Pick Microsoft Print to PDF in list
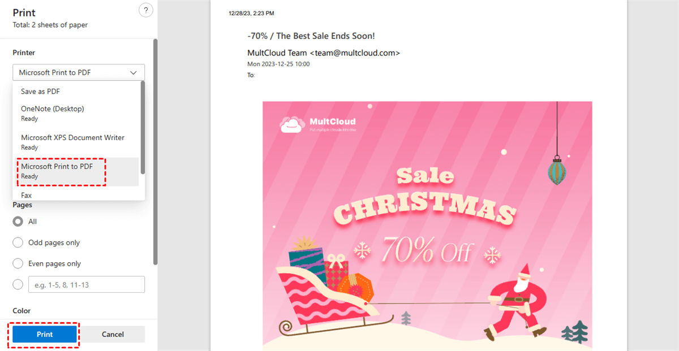This screenshot has width=679, height=351. tap(76, 171)
